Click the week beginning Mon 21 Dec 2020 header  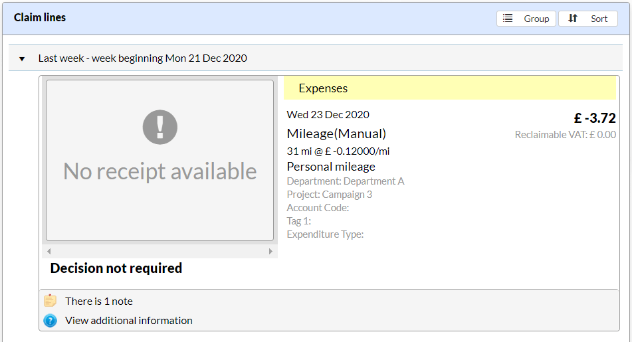tap(143, 58)
